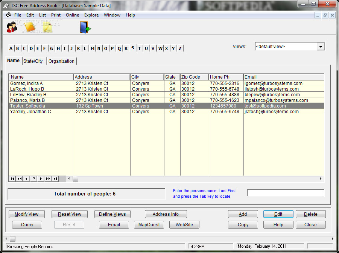Open the orange notebook toolbar icon
This screenshot has width=339, height=253.
(x=30, y=27)
